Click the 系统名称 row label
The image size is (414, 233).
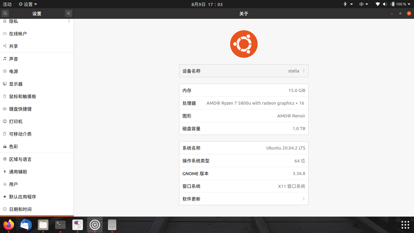tap(191, 148)
